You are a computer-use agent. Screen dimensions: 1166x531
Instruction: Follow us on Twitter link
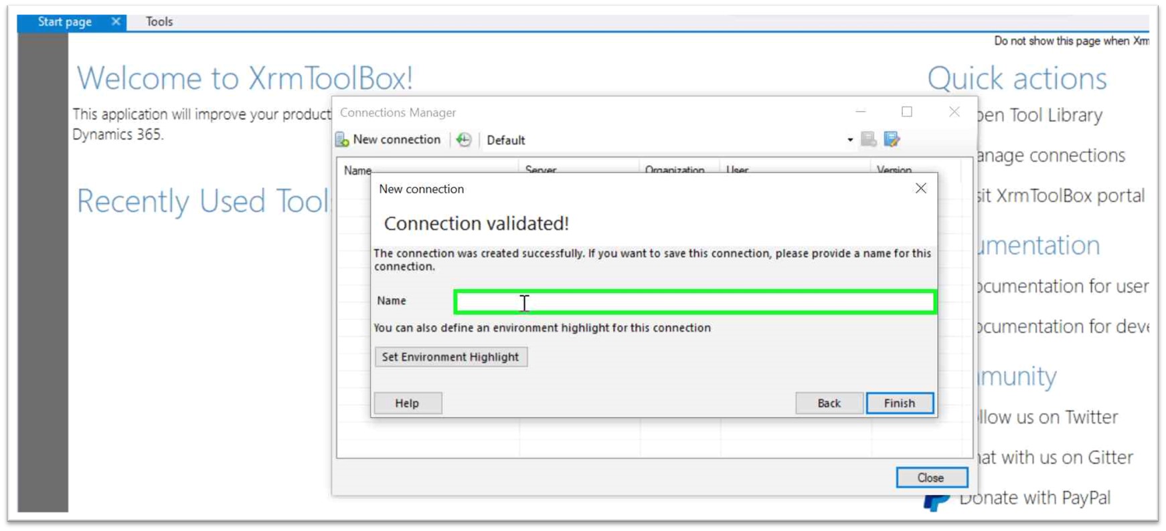pyautogui.click(x=1048, y=417)
